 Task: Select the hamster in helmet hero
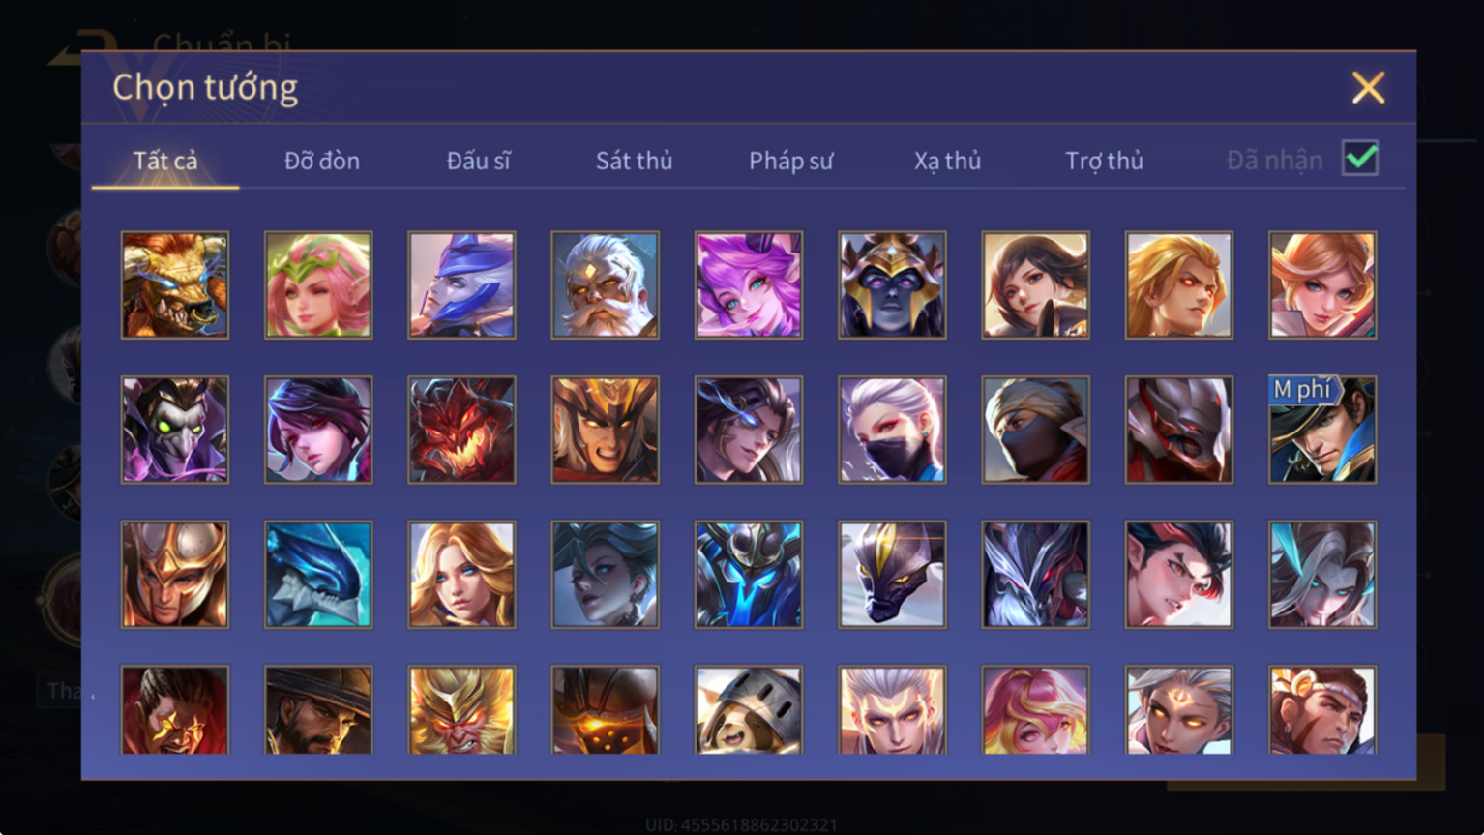[749, 710]
